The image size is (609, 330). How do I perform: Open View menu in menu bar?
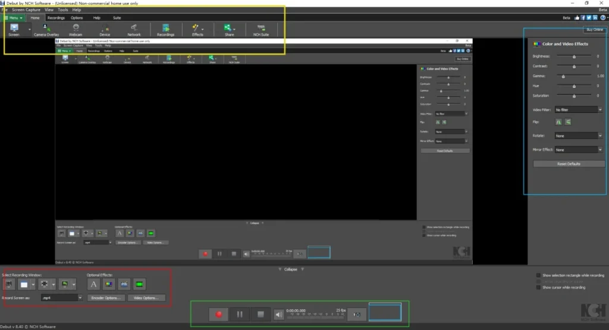click(x=49, y=10)
